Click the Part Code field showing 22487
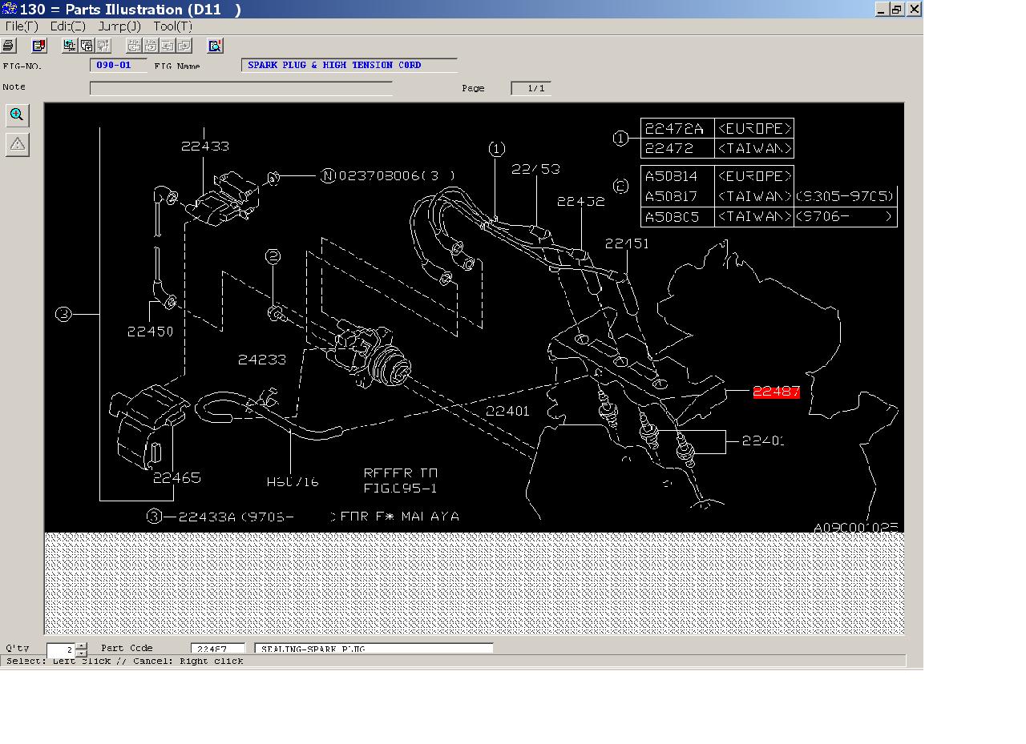 click(218, 649)
